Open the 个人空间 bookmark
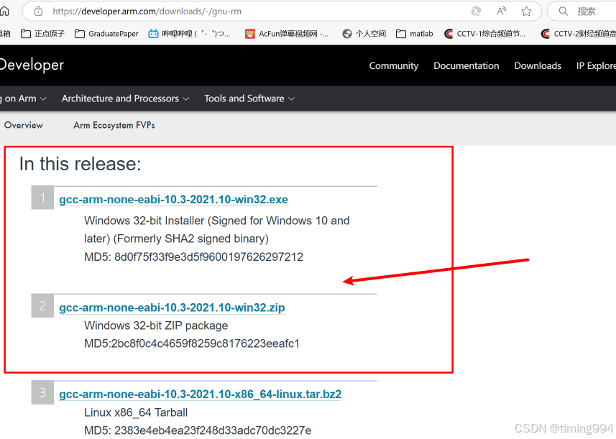616x439 pixels. 364,34
